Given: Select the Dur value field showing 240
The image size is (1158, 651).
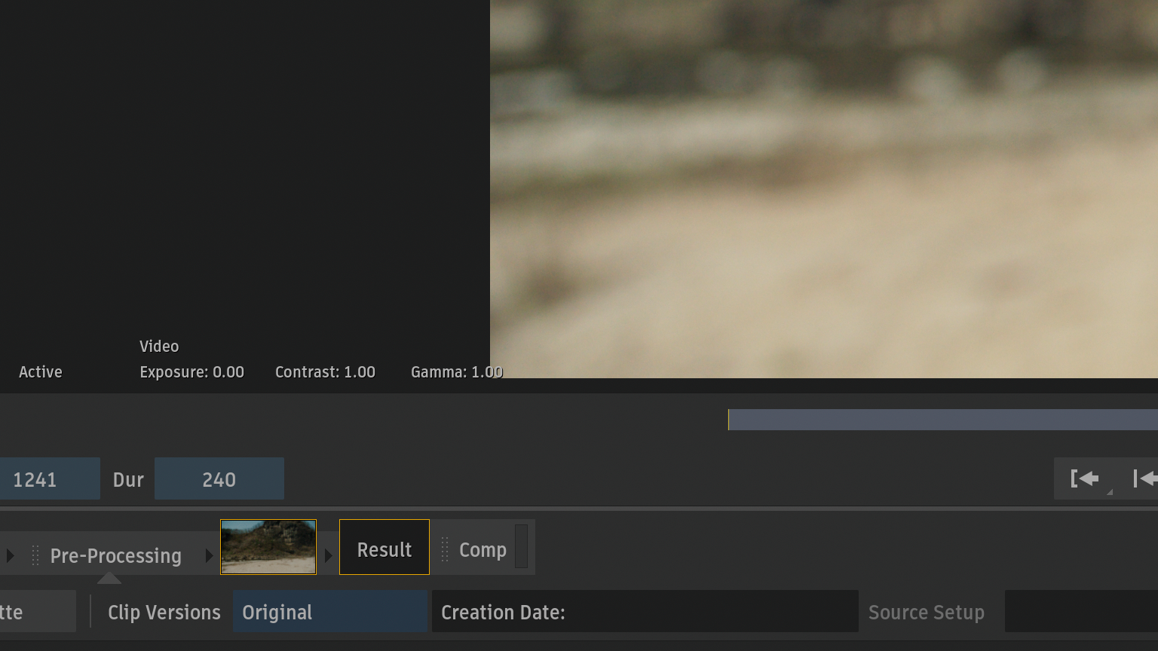Looking at the screenshot, I should coord(219,478).
